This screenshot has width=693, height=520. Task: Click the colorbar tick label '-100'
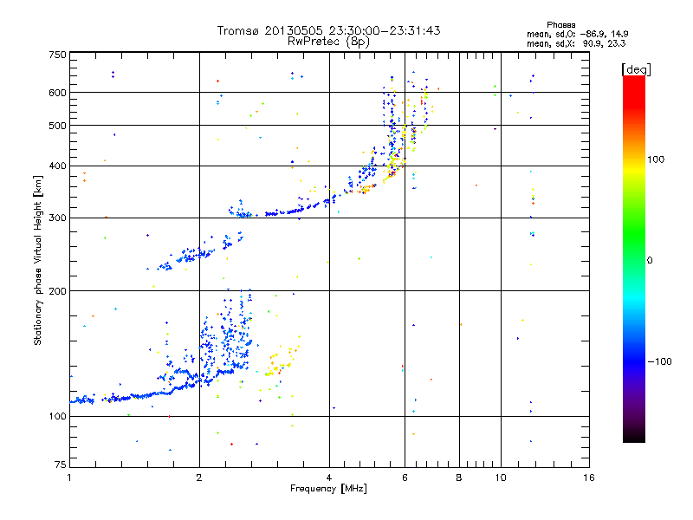pos(659,361)
